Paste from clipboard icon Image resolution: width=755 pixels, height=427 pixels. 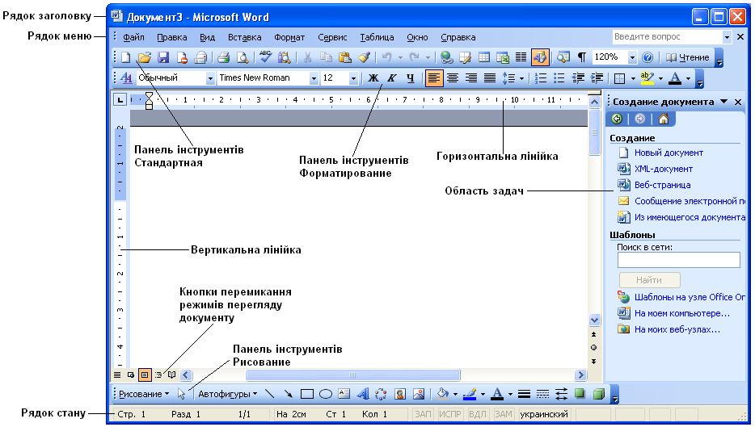(344, 57)
